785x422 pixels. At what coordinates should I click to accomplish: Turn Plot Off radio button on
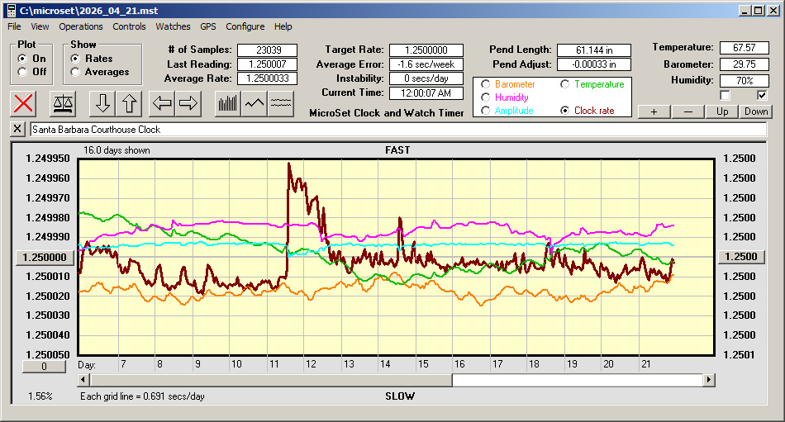click(22, 72)
